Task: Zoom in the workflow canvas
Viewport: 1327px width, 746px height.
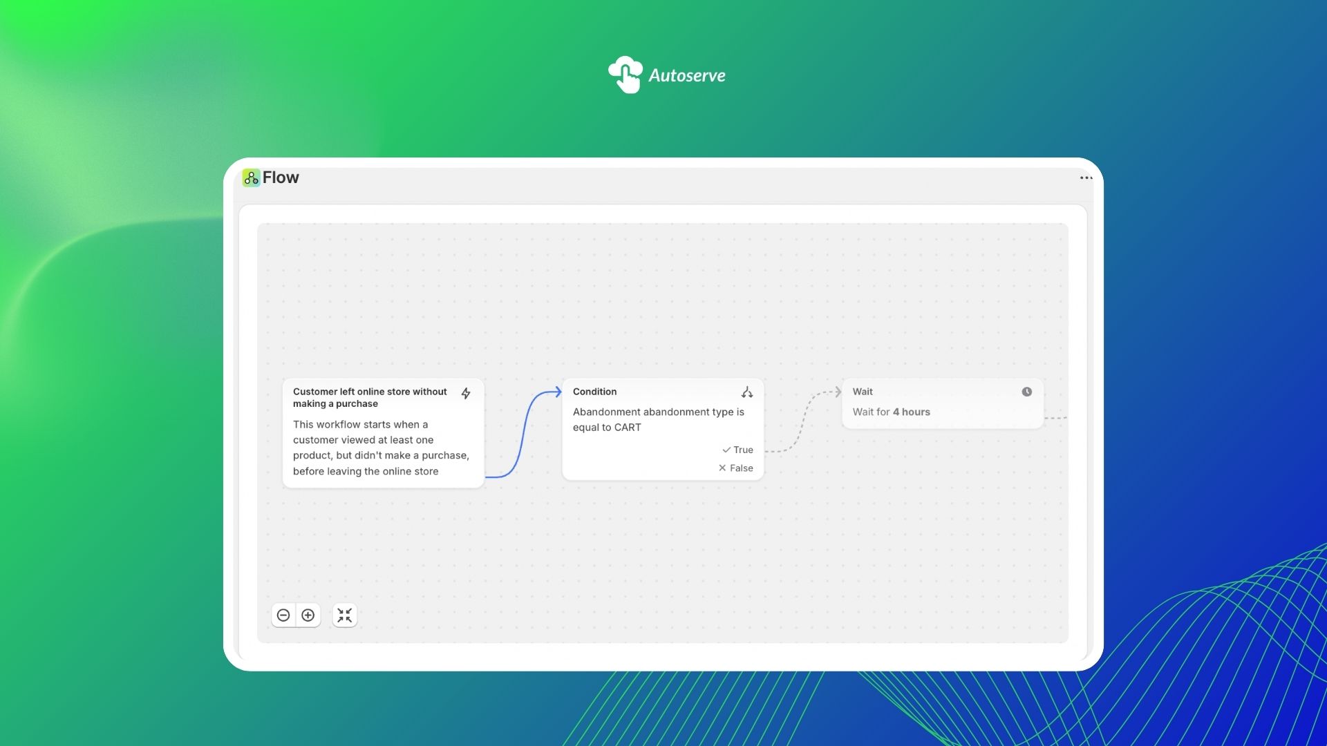Action: pyautogui.click(x=308, y=615)
